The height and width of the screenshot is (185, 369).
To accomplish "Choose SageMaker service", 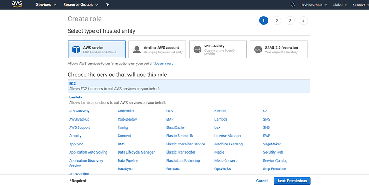I will [x=272, y=144].
